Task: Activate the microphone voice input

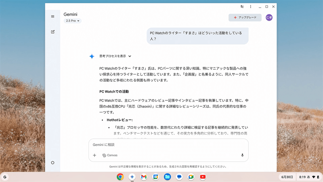Action: point(242,155)
